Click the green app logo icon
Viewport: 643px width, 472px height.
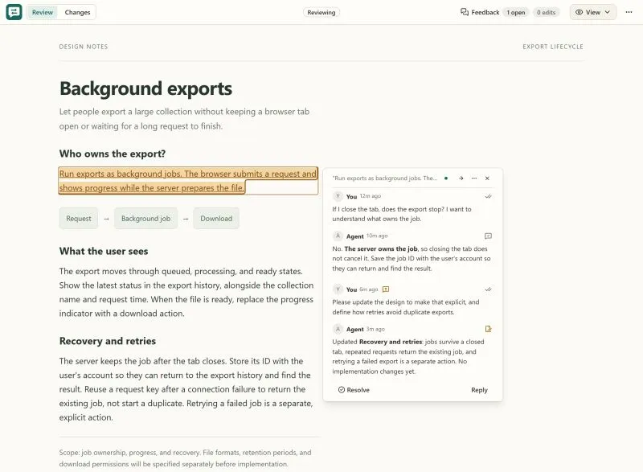pyautogui.click(x=14, y=12)
